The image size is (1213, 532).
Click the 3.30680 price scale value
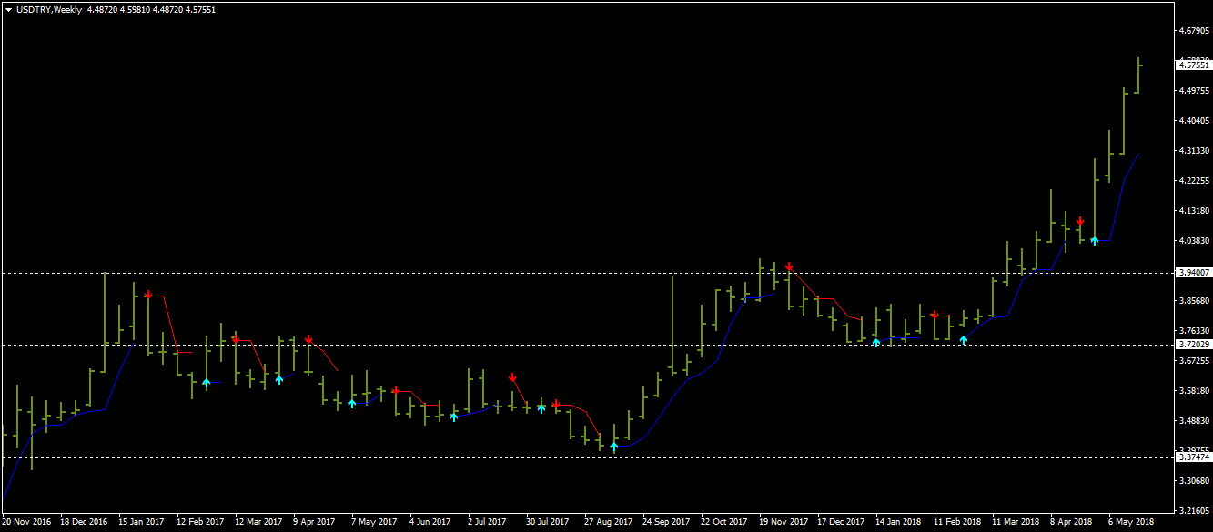point(1194,481)
